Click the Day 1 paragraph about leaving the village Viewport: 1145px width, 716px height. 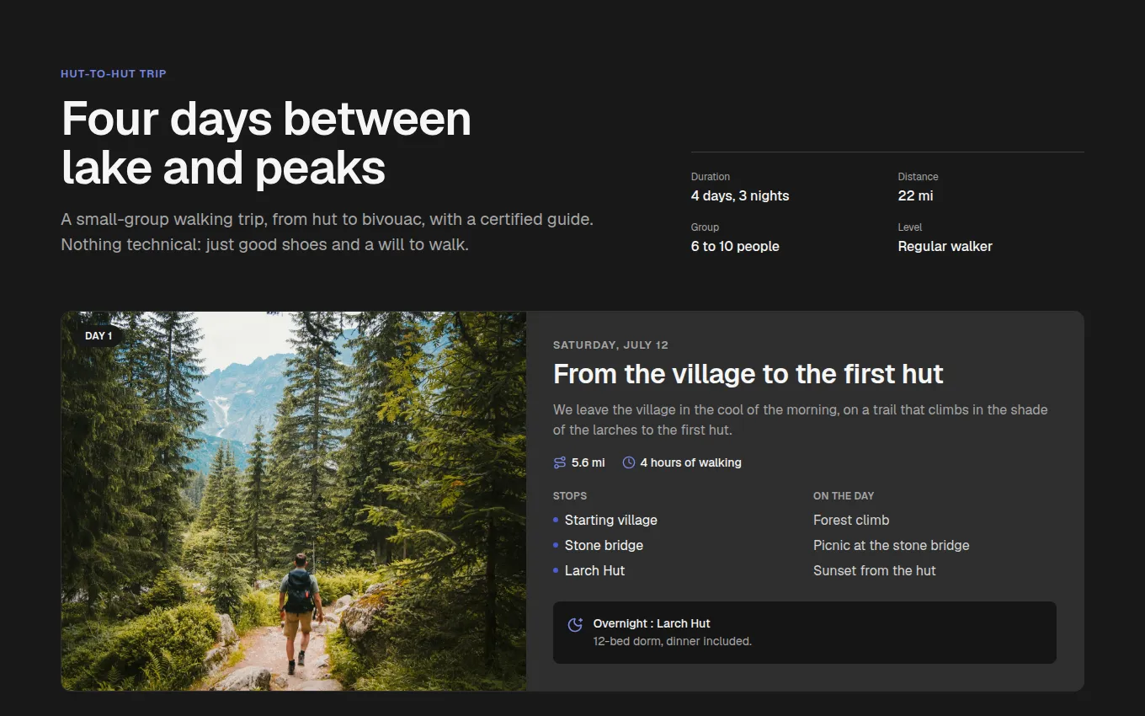[801, 419]
